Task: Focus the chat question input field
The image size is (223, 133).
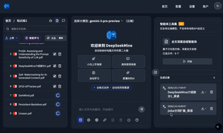Action: [107, 109]
